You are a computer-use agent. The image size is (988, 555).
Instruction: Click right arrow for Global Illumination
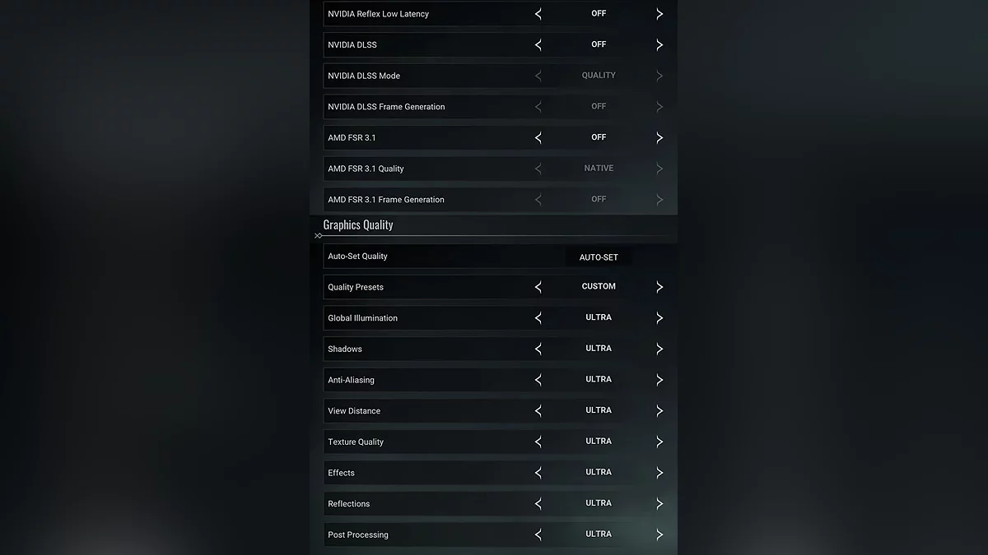click(659, 318)
